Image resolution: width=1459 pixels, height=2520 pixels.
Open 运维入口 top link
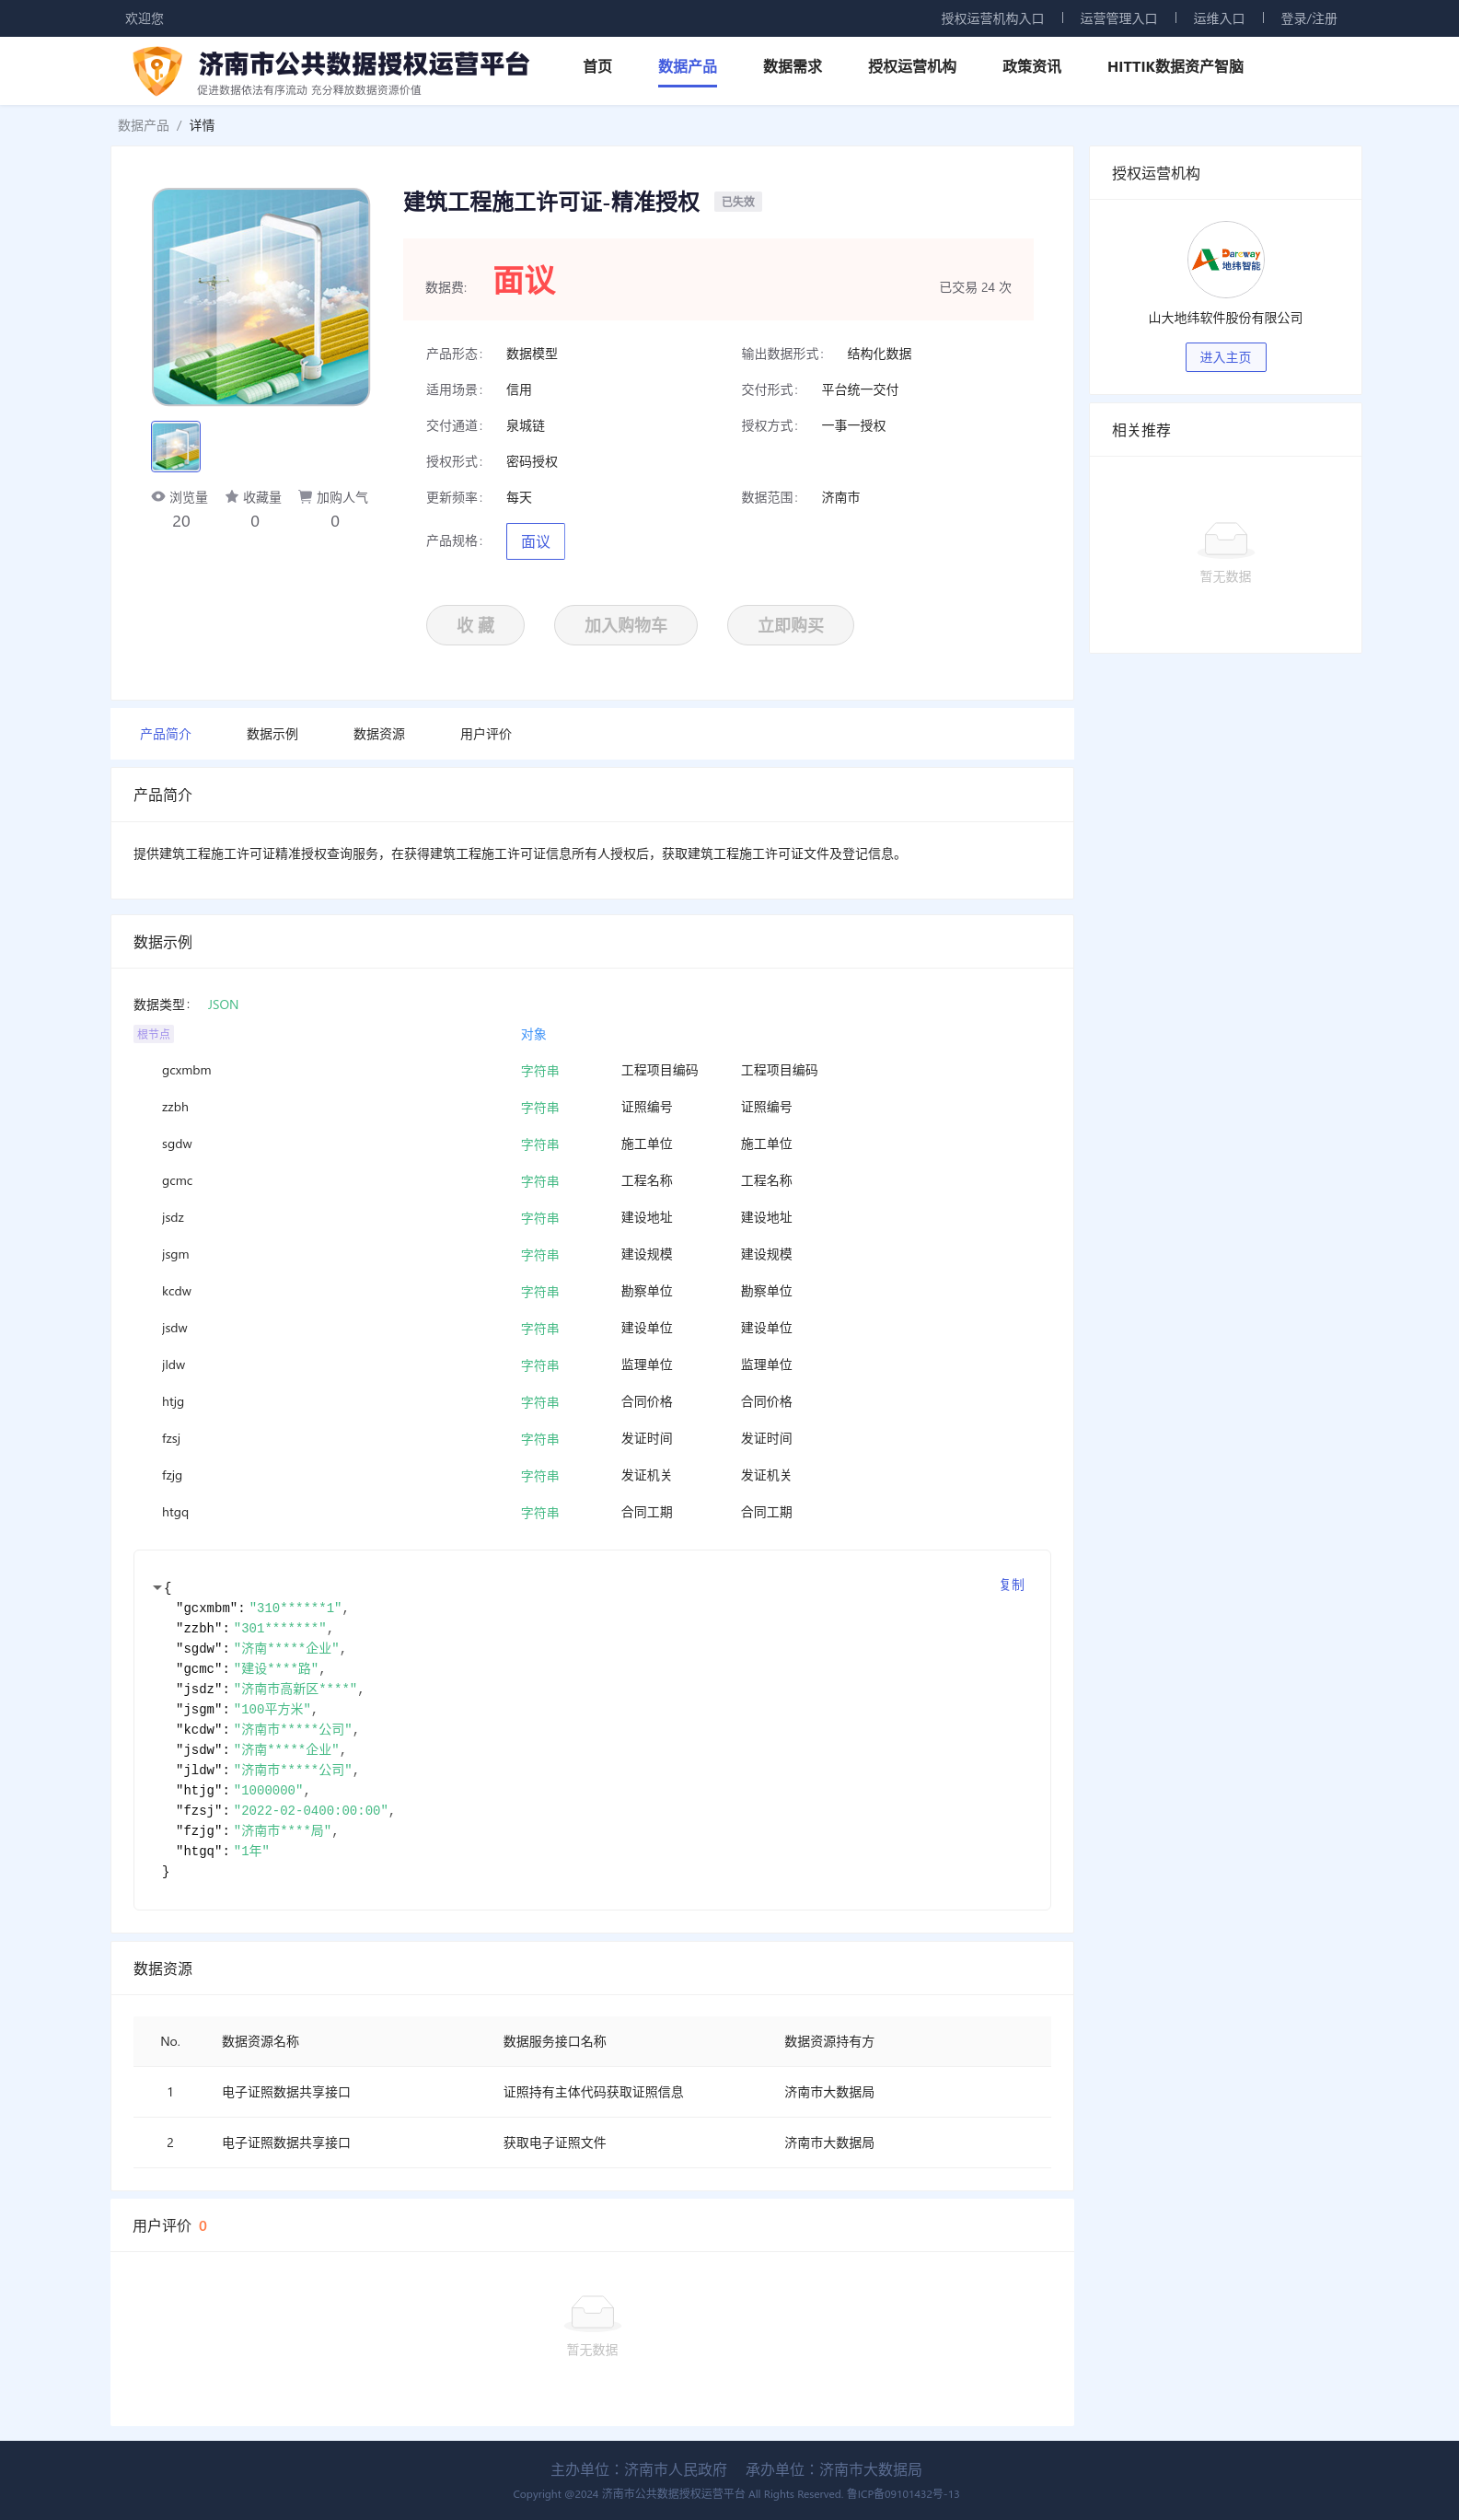(1219, 18)
